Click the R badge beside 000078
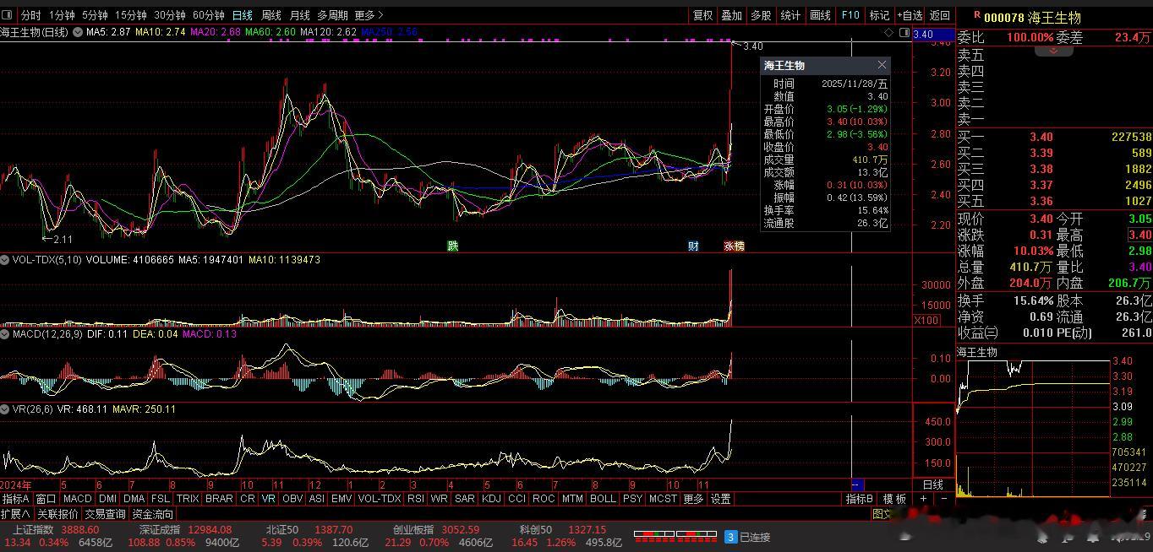 pyautogui.click(x=977, y=15)
